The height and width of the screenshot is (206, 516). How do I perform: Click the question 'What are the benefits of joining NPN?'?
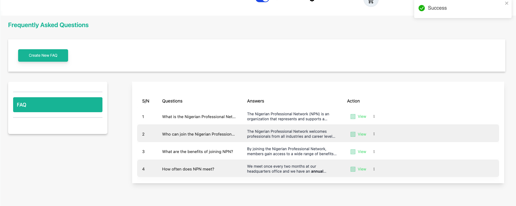pyautogui.click(x=197, y=152)
